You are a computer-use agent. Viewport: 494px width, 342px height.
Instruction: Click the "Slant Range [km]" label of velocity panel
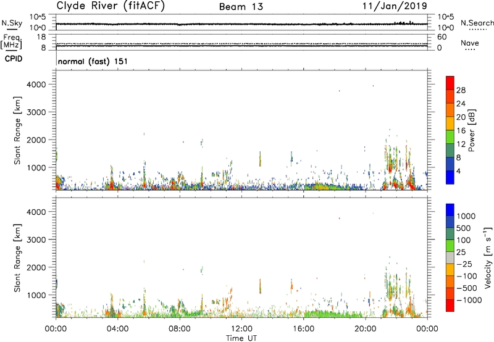click(x=17, y=257)
